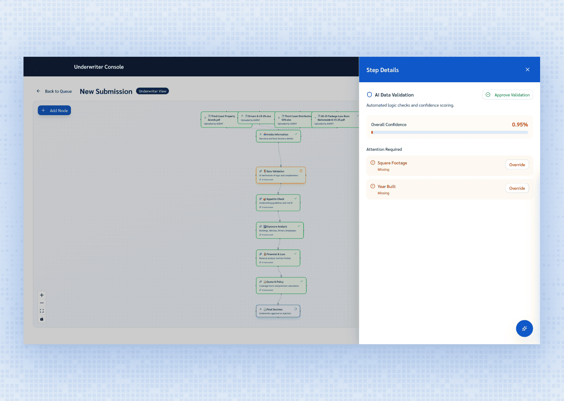This screenshot has width=564, height=401.
Task: Click the zoom in plus canvas control
Action: [42, 295]
